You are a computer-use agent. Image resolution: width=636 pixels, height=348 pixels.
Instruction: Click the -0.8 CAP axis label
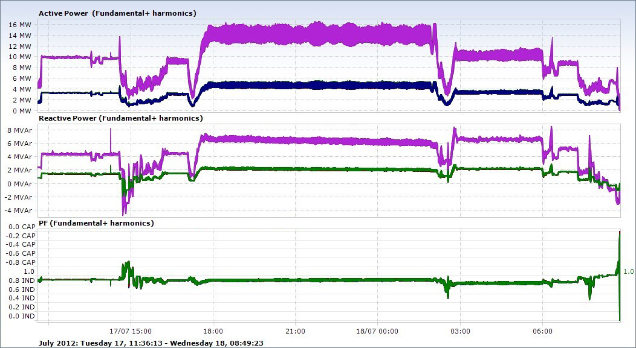pyautogui.click(x=21, y=262)
